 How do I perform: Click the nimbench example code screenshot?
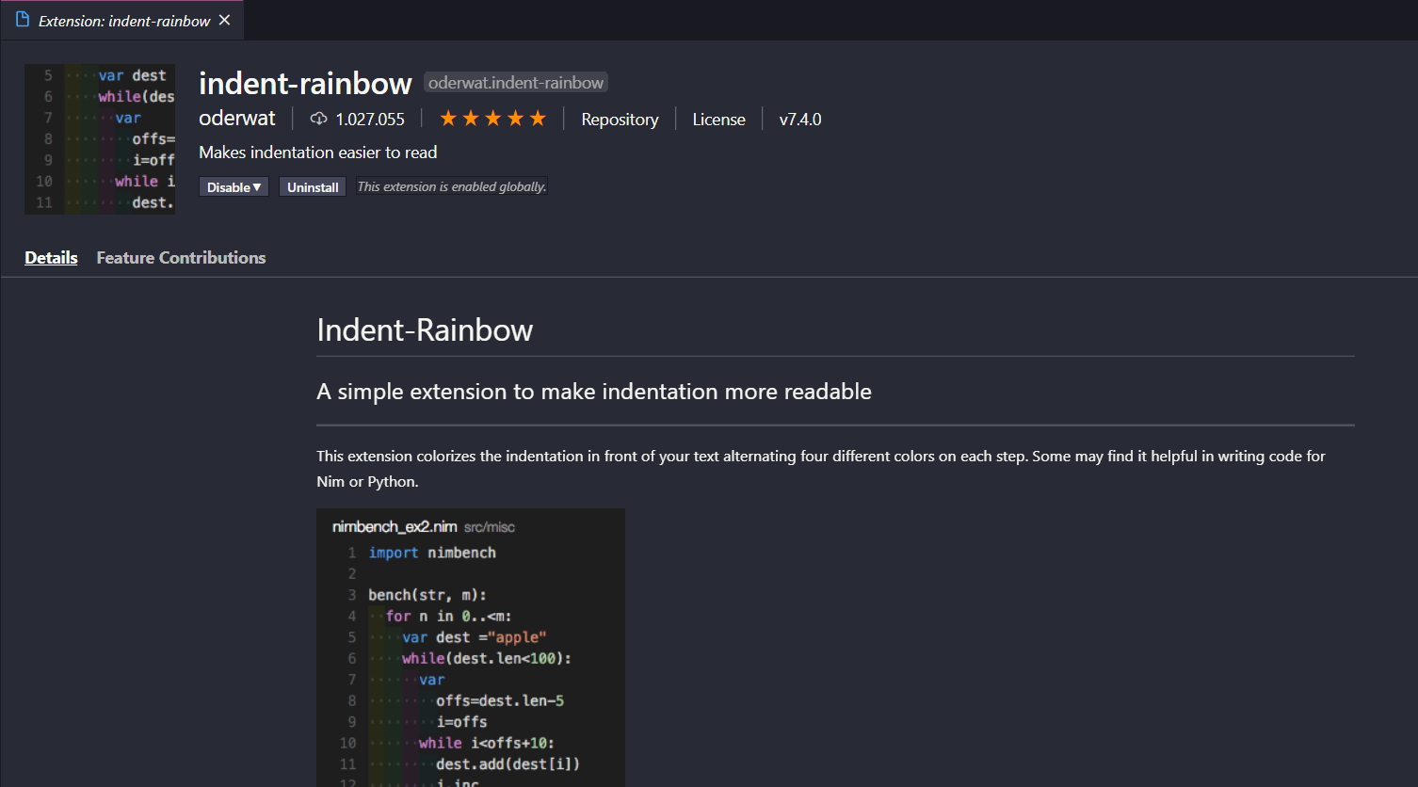tap(471, 648)
